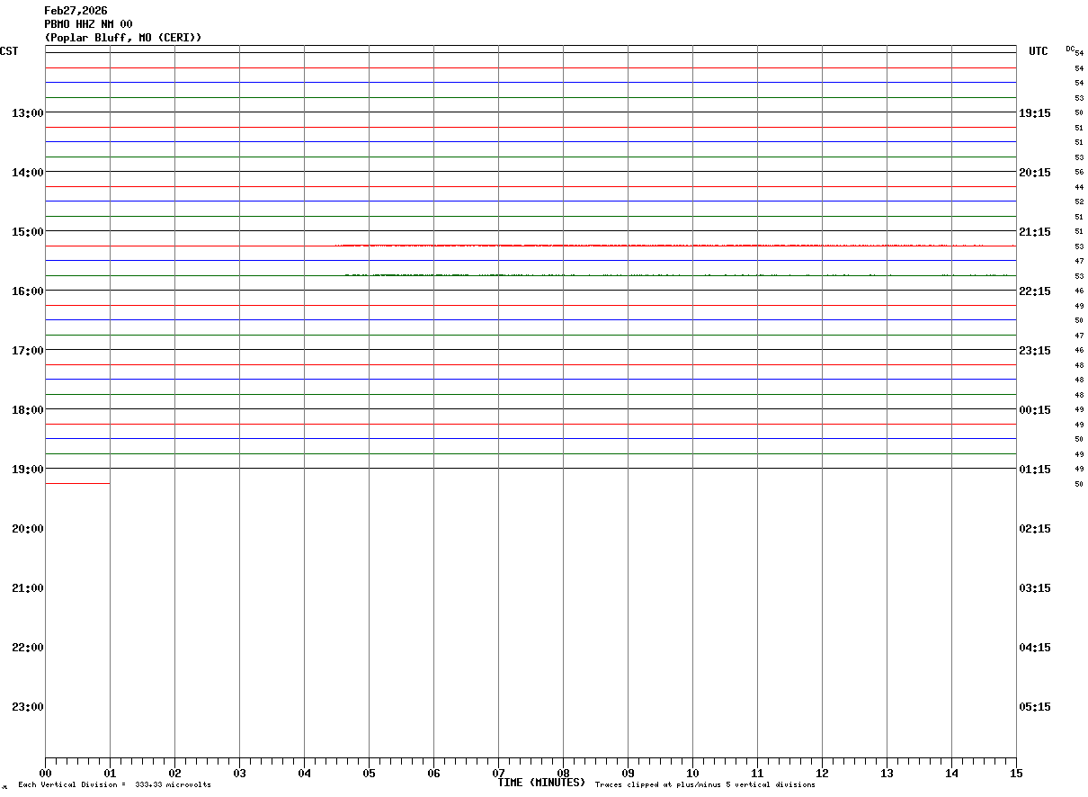The image size is (1088, 797).
Task: Click the 15 minute axis tick label
Action: [1016, 773]
